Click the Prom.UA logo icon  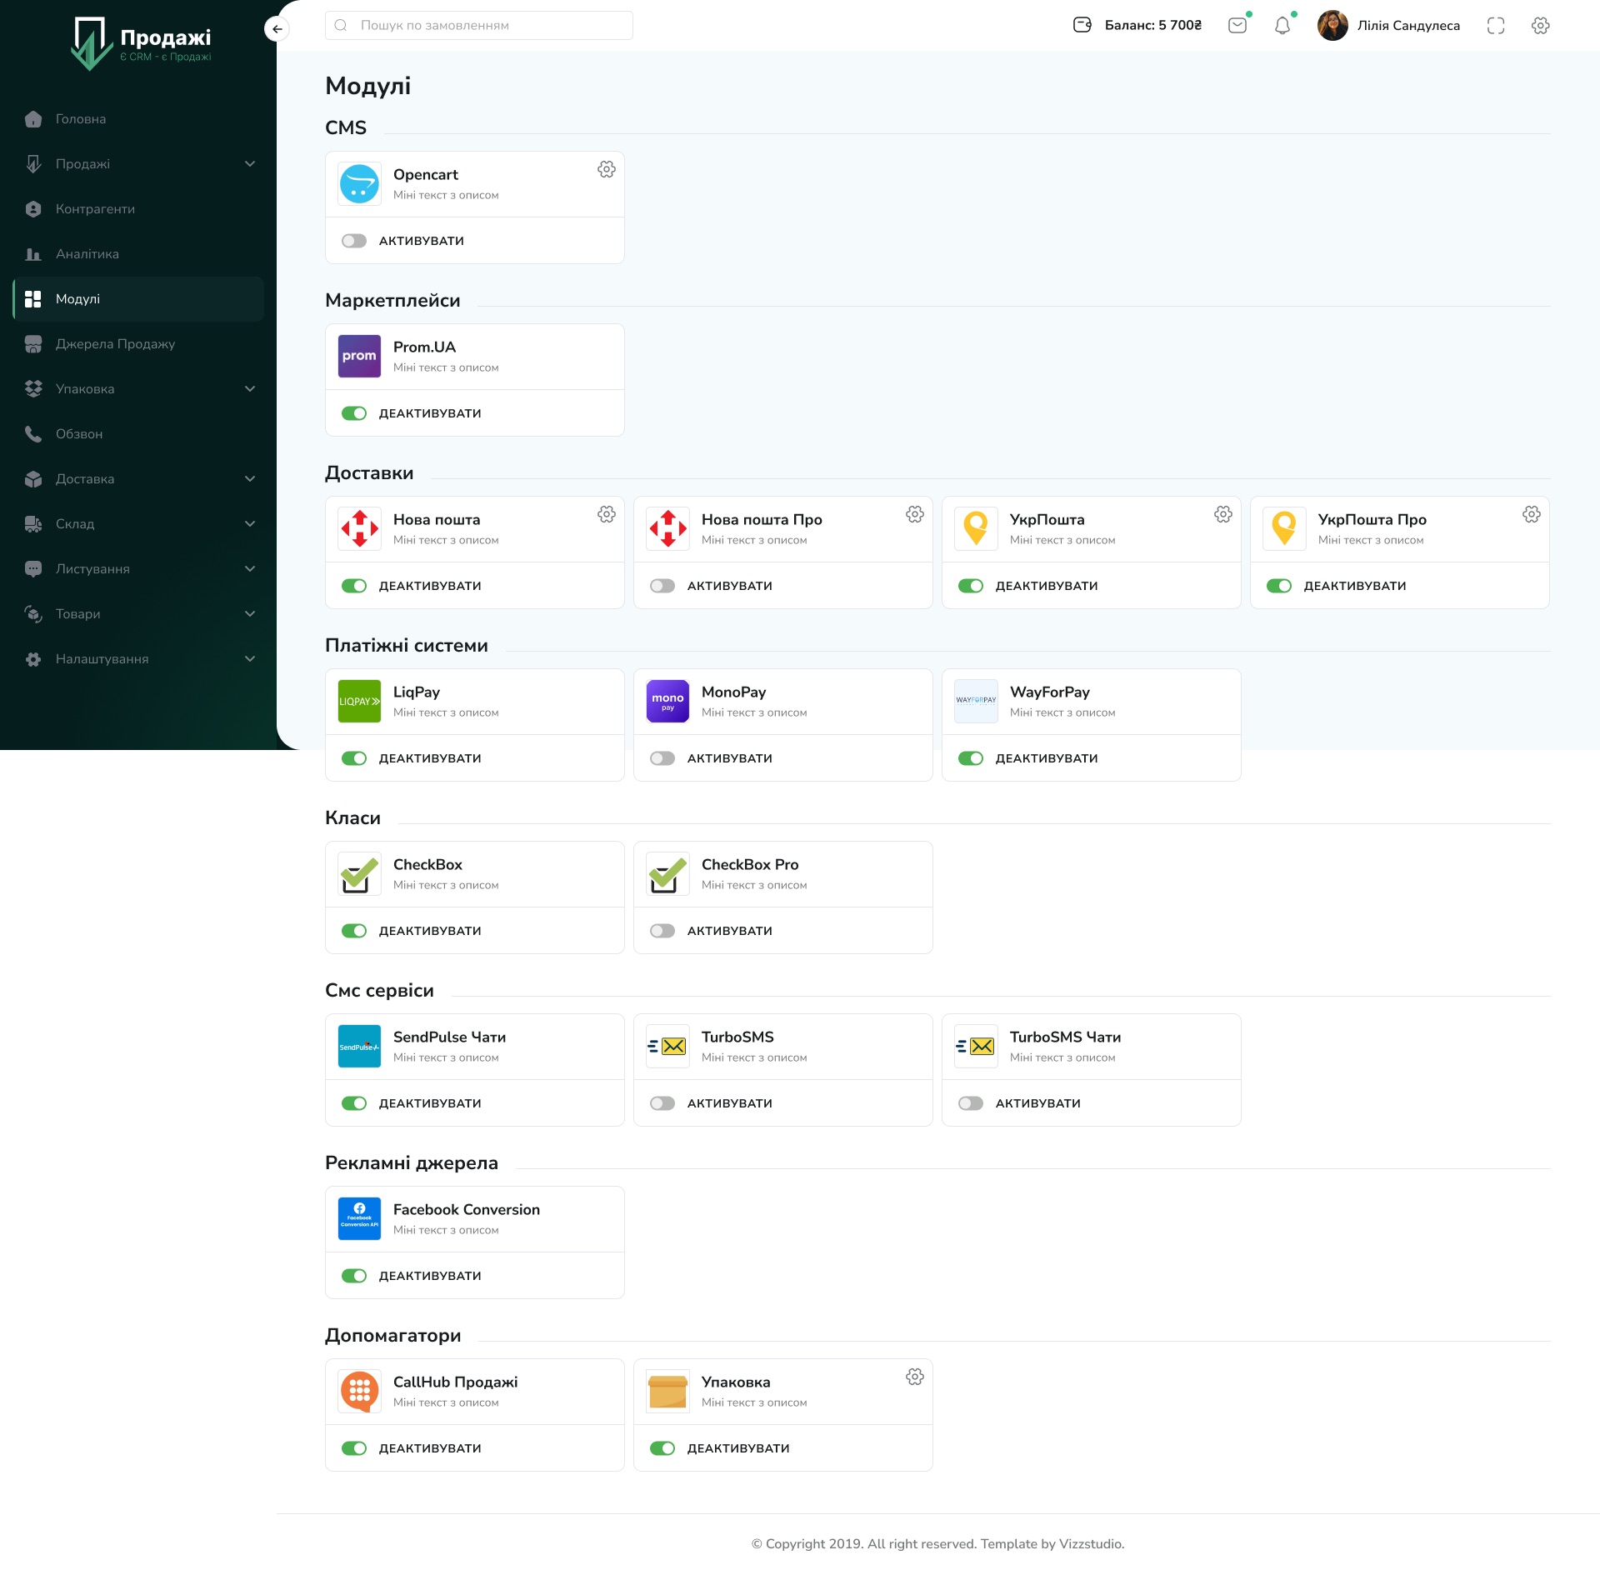tap(359, 356)
